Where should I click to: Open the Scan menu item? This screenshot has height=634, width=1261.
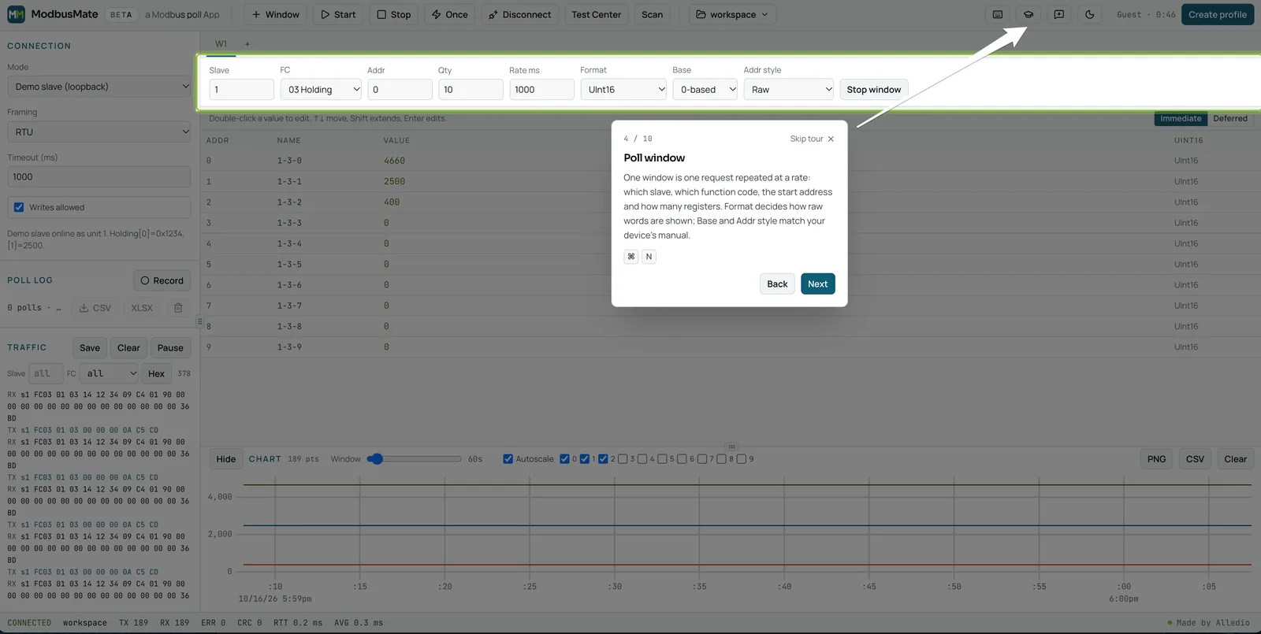point(653,14)
